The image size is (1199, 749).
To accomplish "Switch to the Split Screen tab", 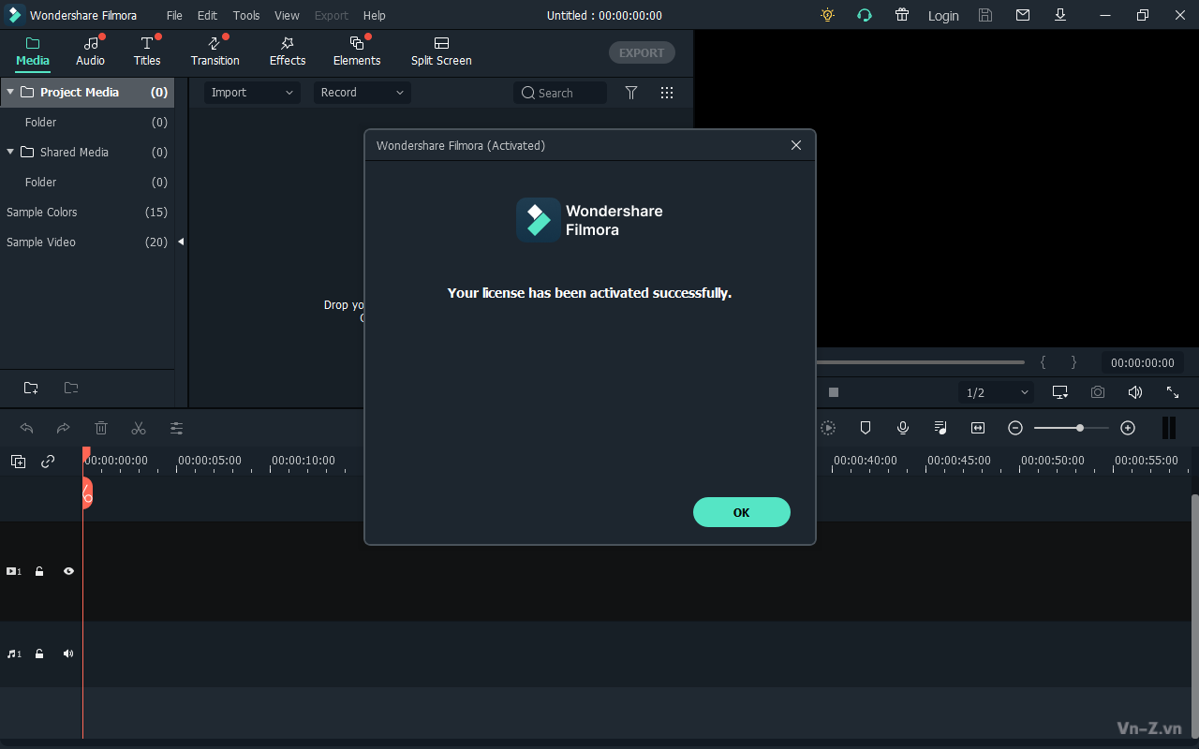I will click(441, 52).
